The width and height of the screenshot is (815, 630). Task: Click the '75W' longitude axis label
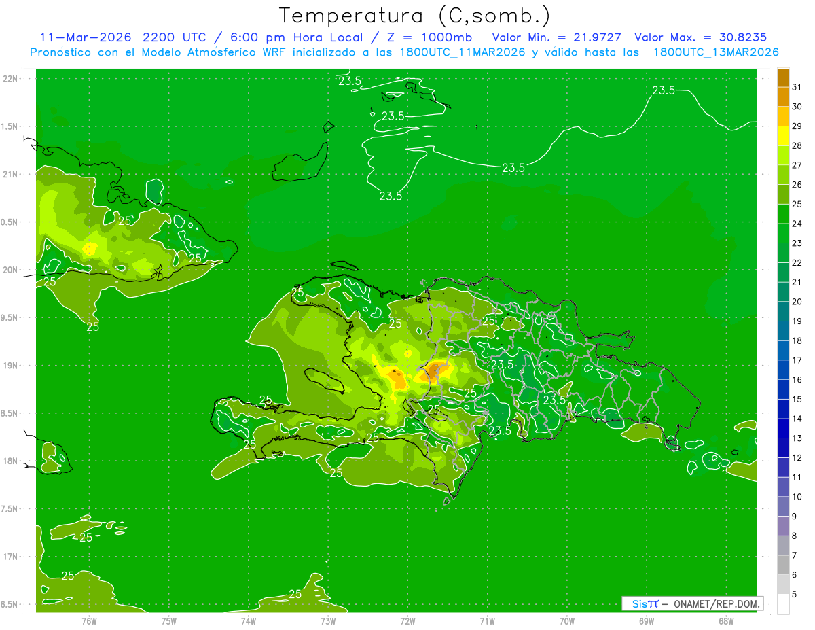coord(169,620)
